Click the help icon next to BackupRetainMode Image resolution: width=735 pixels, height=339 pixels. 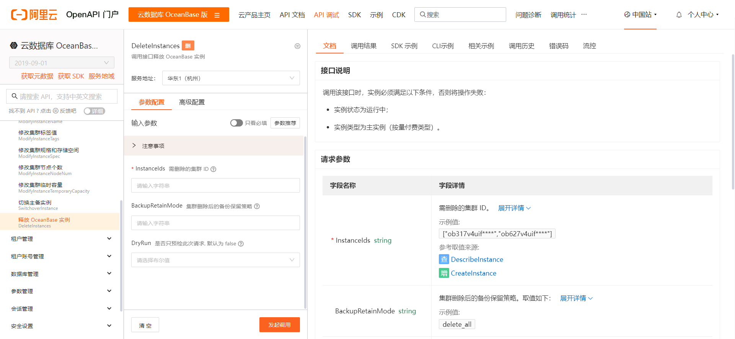[x=257, y=206]
